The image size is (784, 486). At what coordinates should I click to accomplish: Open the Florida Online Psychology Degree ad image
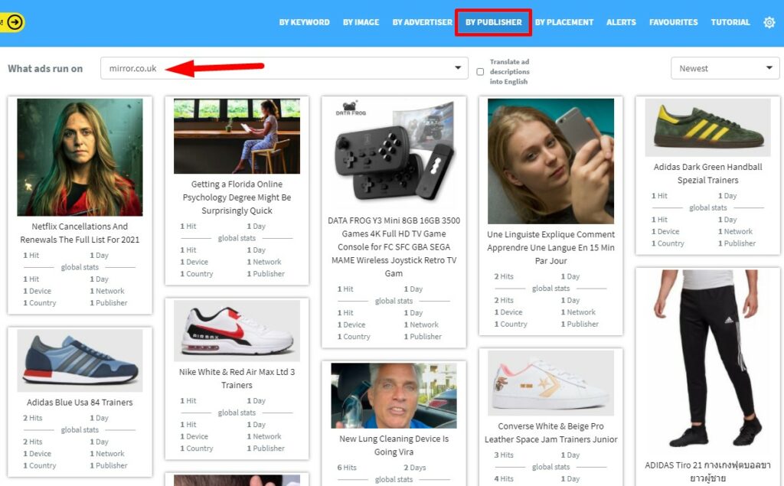tap(237, 136)
